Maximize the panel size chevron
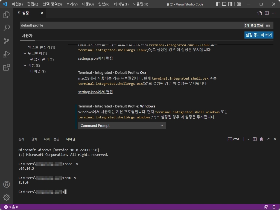The image size is (280, 210). [269, 139]
